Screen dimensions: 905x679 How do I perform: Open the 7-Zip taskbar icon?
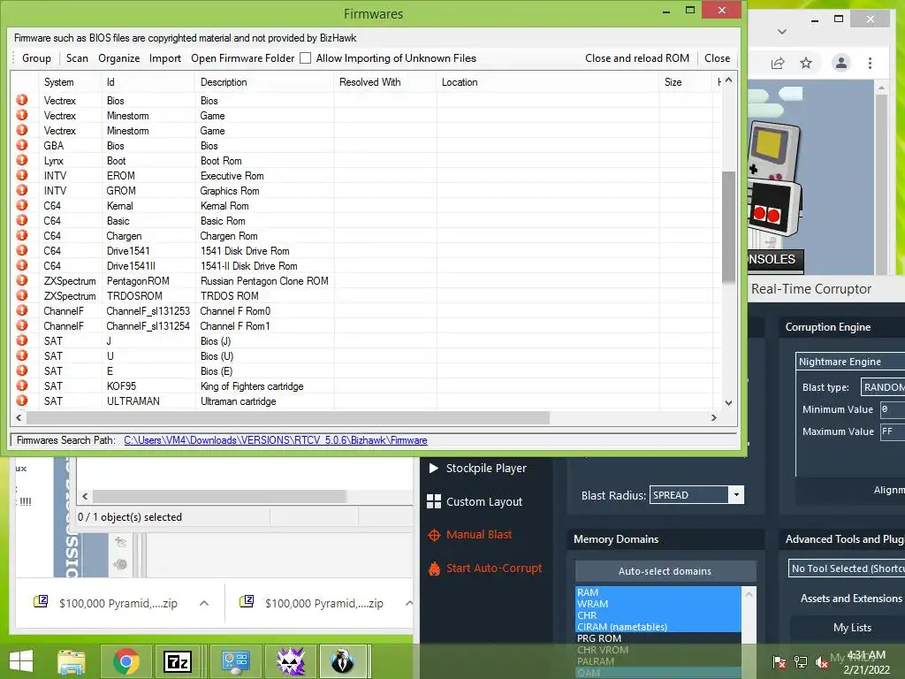[178, 661]
